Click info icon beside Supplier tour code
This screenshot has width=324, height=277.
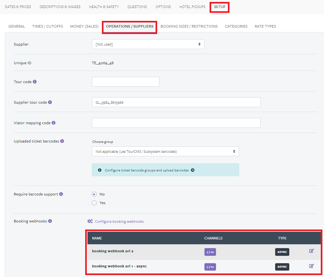(50, 102)
